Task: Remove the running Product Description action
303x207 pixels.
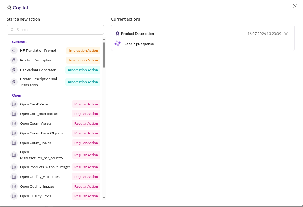Action: click(286, 34)
